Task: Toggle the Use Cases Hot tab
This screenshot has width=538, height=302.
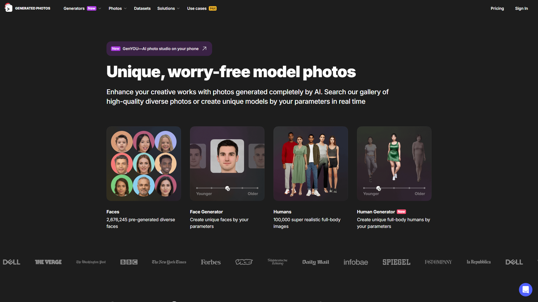Action: click(x=201, y=8)
